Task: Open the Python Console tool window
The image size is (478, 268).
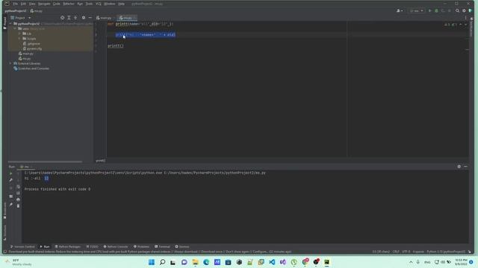Action: 116,246
